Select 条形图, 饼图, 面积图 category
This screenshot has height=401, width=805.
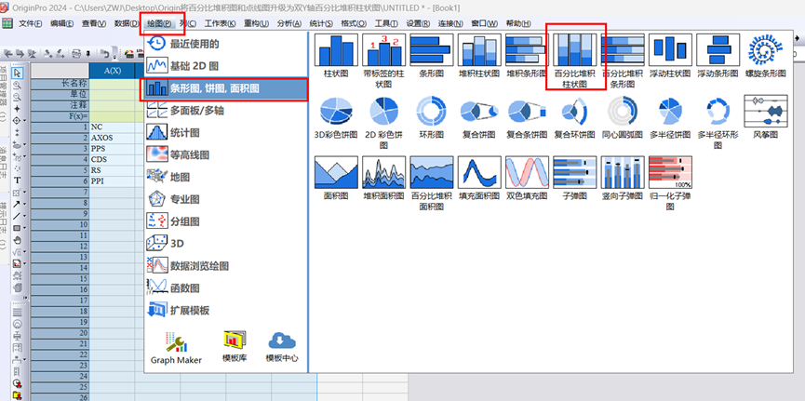pyautogui.click(x=224, y=88)
